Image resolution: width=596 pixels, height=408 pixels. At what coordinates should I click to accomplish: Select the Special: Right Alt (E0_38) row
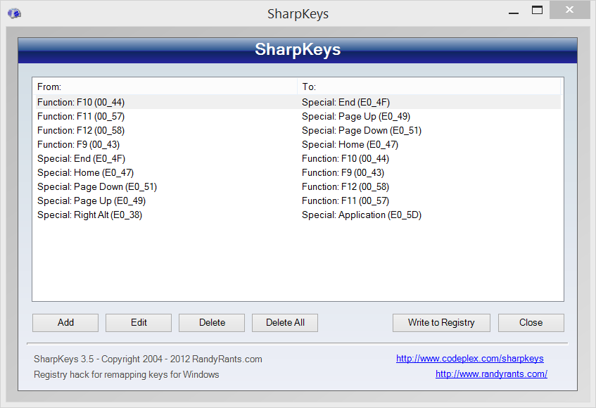(89, 215)
